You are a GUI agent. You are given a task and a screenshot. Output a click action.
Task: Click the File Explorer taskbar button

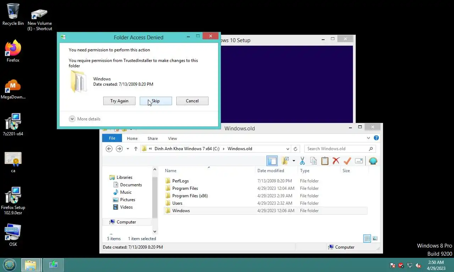click(x=31, y=265)
